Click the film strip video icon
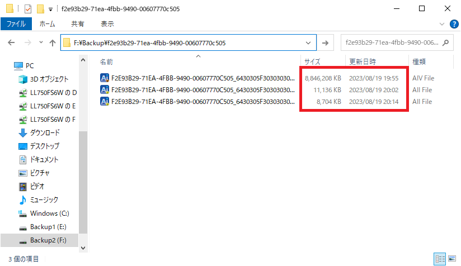Screen dimensions: 461x266 click(23, 187)
